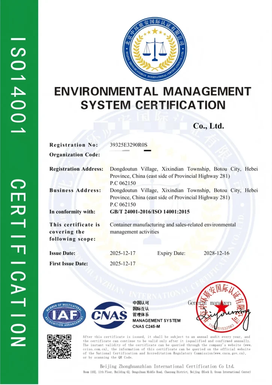
Task: Click the '国际互认' text beside CNAS
Action: point(141,309)
